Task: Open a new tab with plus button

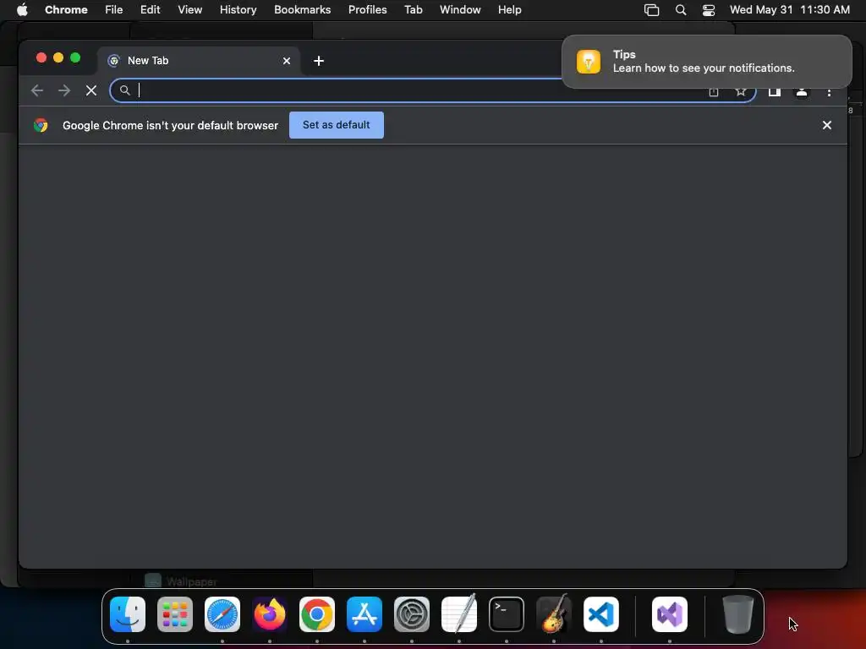Action: (319, 61)
